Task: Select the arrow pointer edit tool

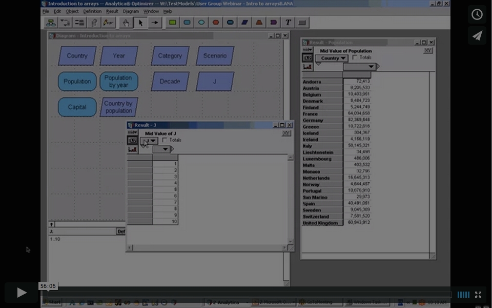Action: point(140,23)
